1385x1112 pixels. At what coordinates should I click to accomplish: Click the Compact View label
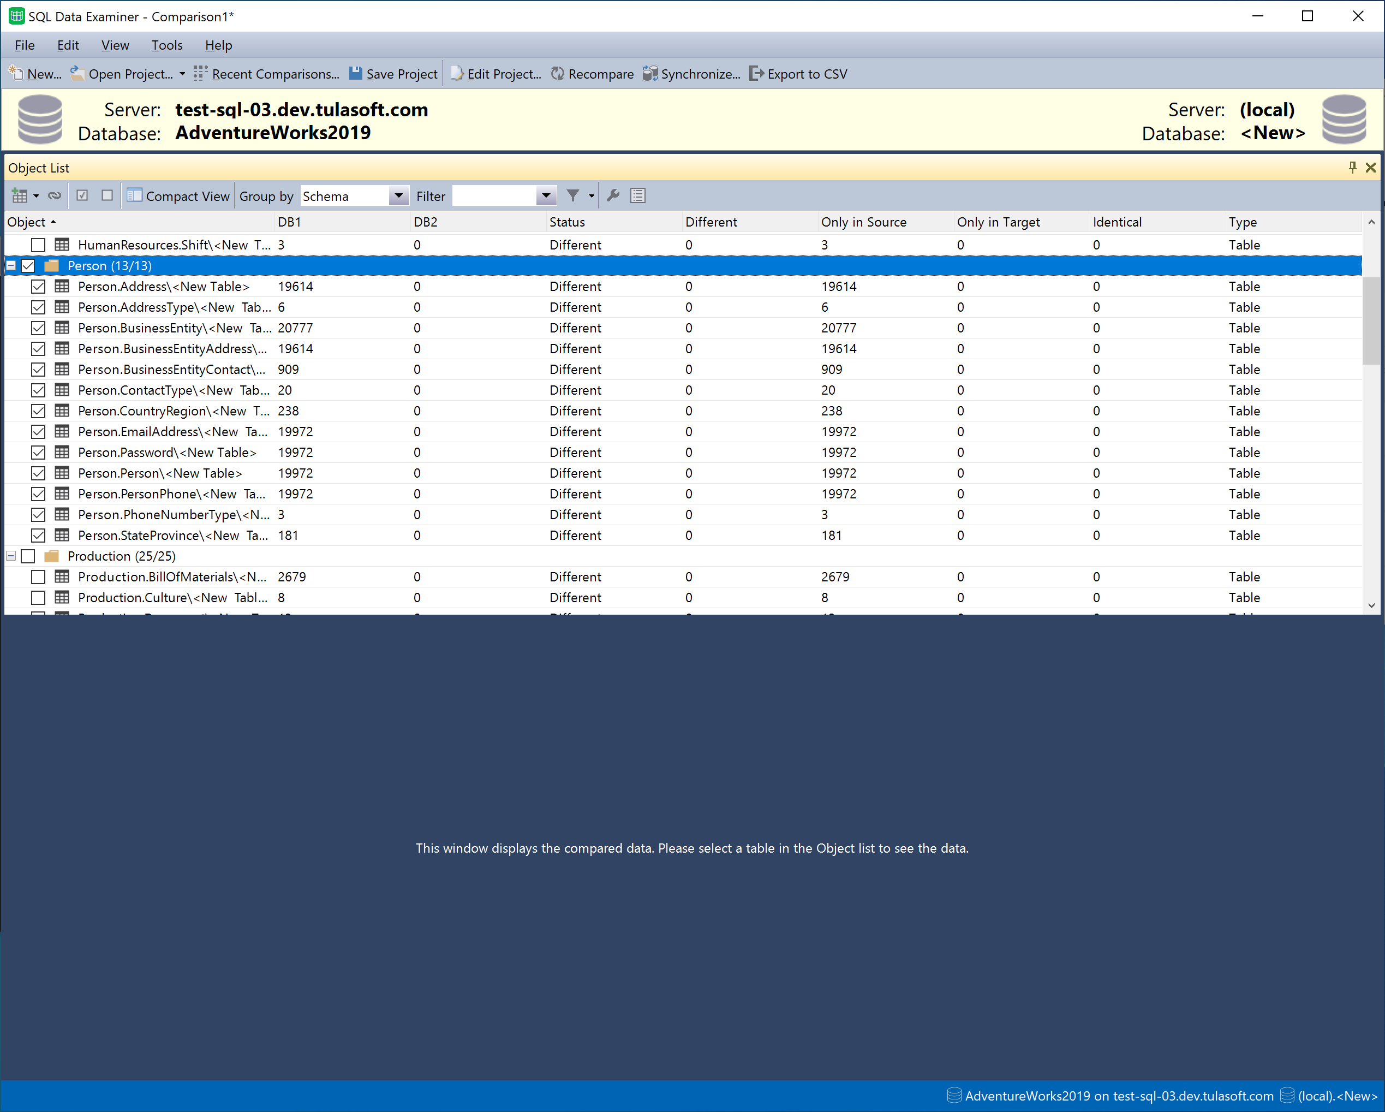coord(187,196)
